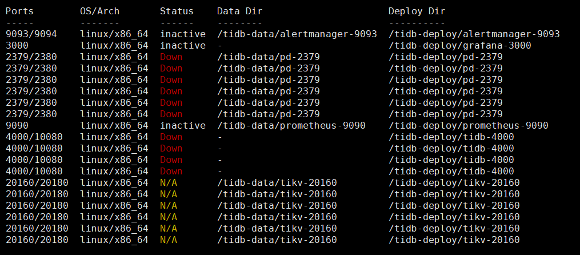Click the /tidb-deploy/grafana-3000 deploy path

459,45
